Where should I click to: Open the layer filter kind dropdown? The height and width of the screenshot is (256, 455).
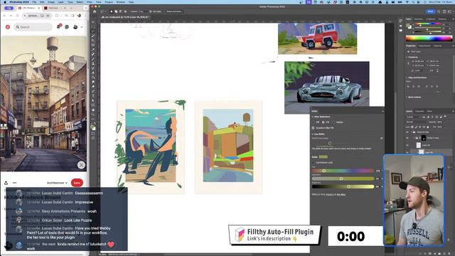tap(414, 117)
